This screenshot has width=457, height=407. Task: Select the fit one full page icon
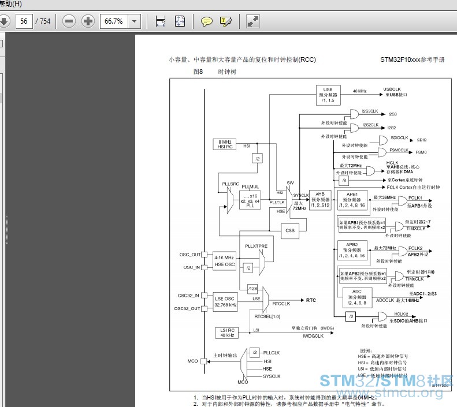point(180,21)
